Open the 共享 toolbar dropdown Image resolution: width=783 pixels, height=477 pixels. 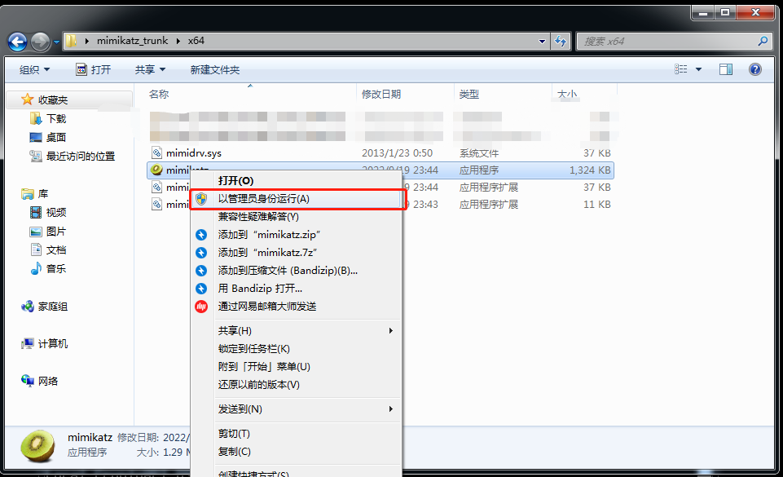(x=150, y=69)
